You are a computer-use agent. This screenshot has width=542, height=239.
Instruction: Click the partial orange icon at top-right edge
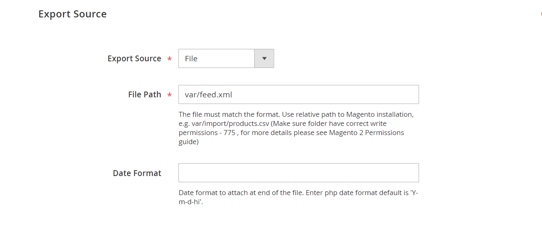541,14
